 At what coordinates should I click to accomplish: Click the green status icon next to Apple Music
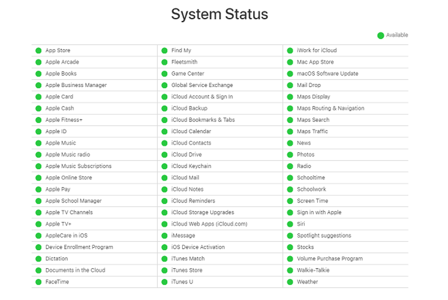click(38, 143)
